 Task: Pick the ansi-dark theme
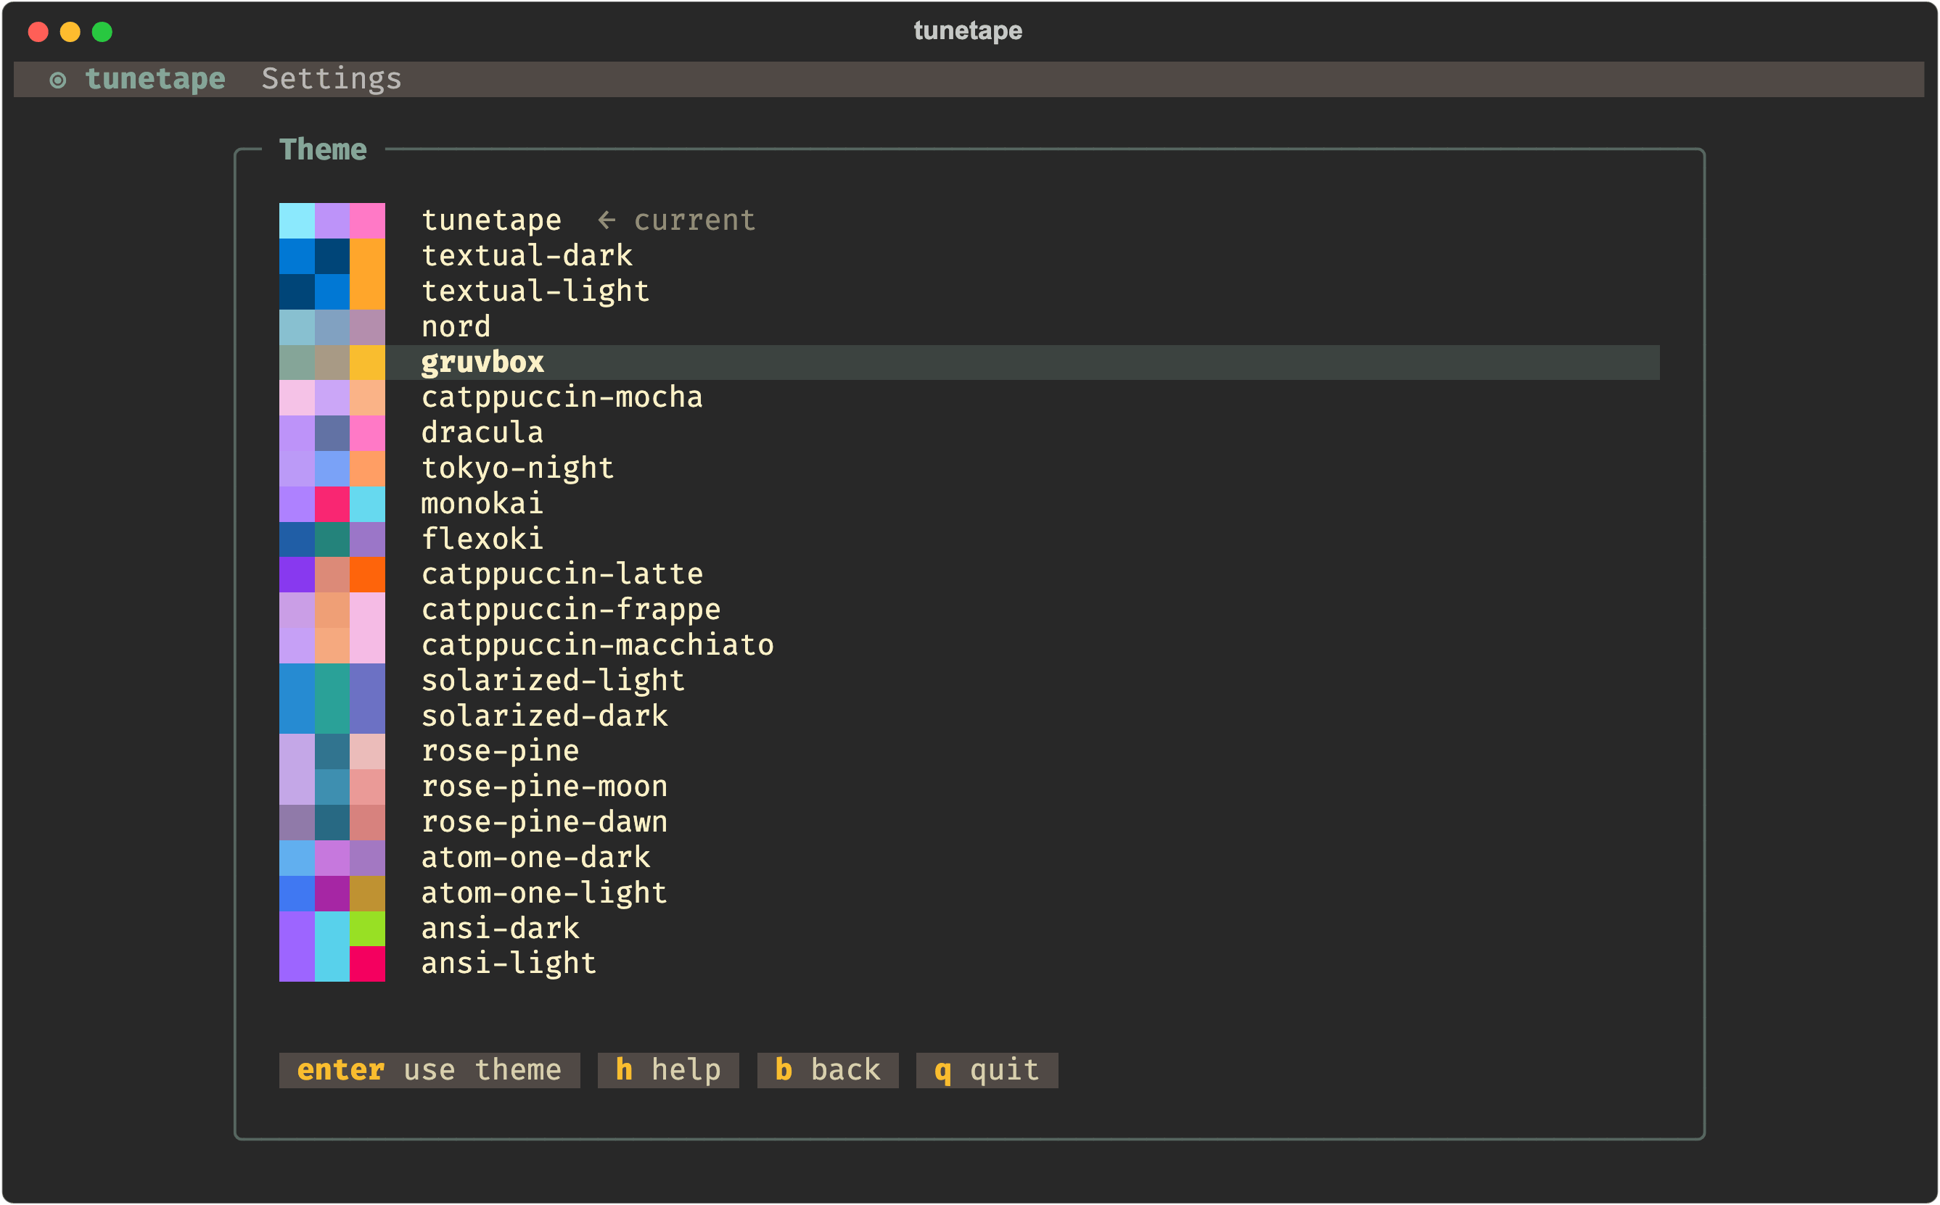(969, 929)
